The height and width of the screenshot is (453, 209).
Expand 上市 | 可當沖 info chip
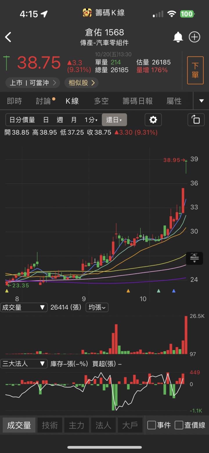pyautogui.click(x=33, y=83)
